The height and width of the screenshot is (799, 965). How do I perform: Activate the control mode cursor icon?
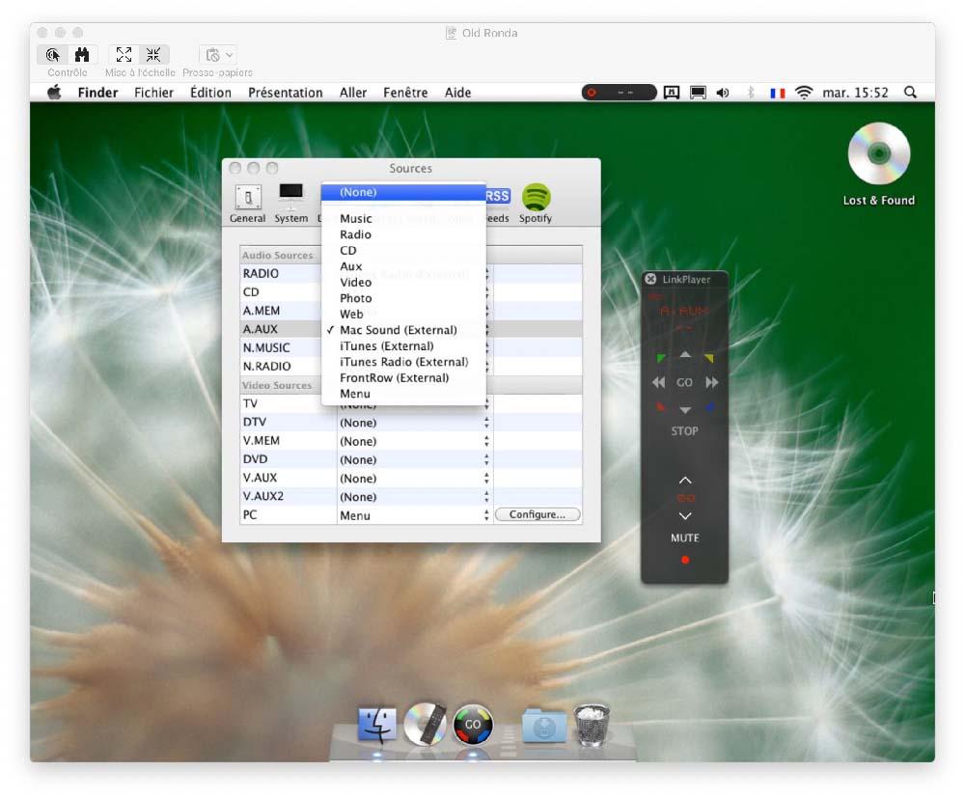click(x=53, y=55)
